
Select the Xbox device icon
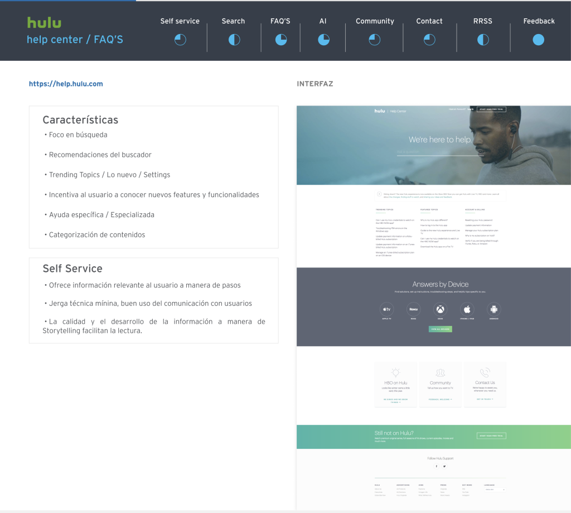tap(441, 309)
